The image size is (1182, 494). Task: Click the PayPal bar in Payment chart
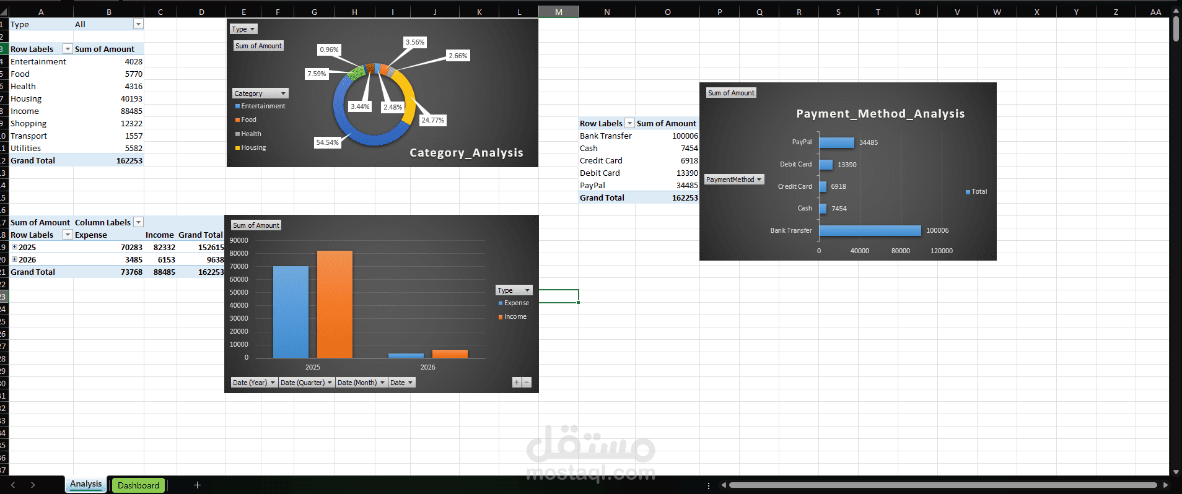pyautogui.click(x=836, y=142)
